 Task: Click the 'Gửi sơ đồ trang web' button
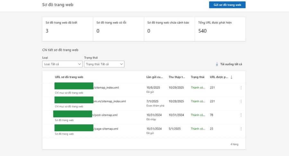(x=227, y=5)
